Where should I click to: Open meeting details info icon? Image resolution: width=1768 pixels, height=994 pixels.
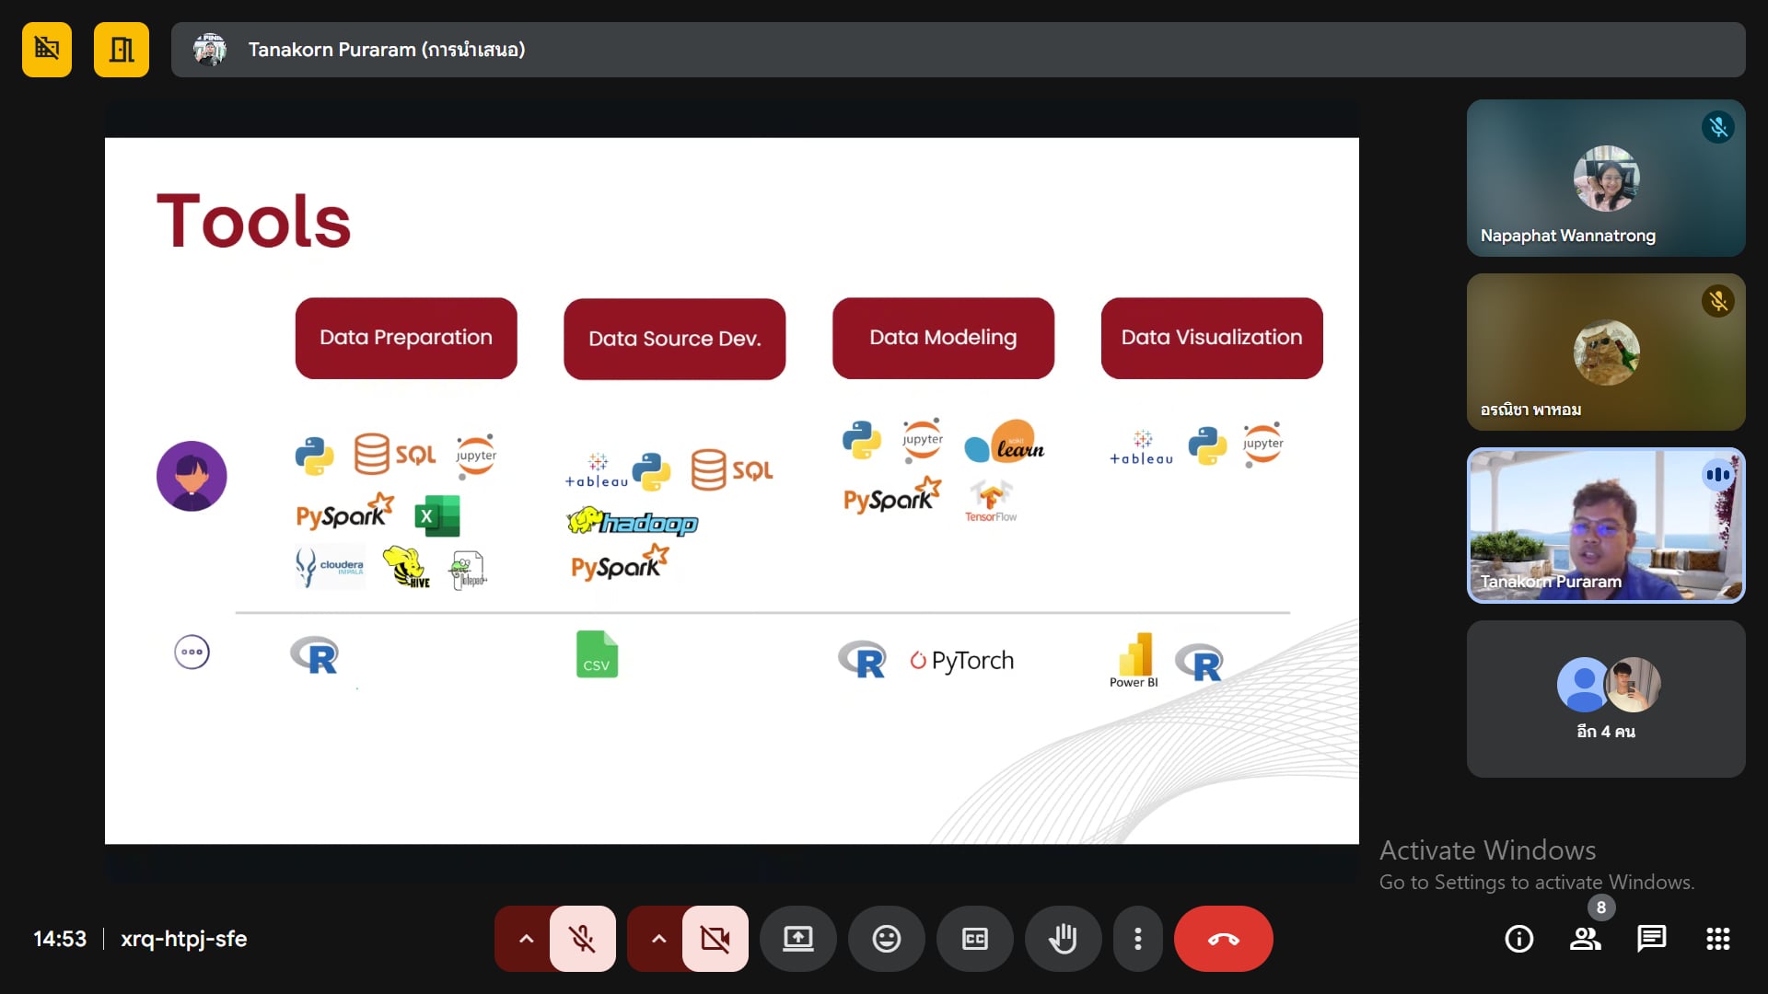[1518, 939]
